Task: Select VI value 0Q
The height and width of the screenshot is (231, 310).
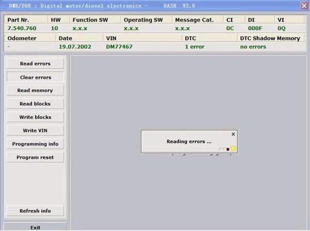Action: [x=282, y=28]
